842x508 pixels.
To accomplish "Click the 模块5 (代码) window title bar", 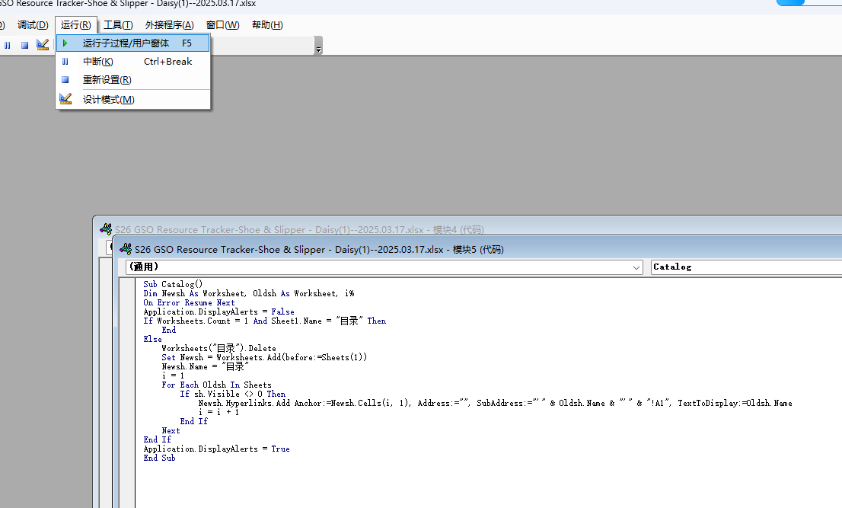I will pyautogui.click(x=319, y=249).
